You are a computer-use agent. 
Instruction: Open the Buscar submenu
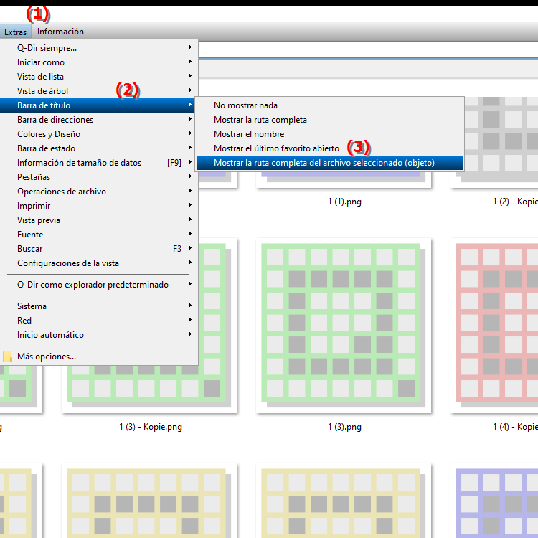tap(99, 249)
